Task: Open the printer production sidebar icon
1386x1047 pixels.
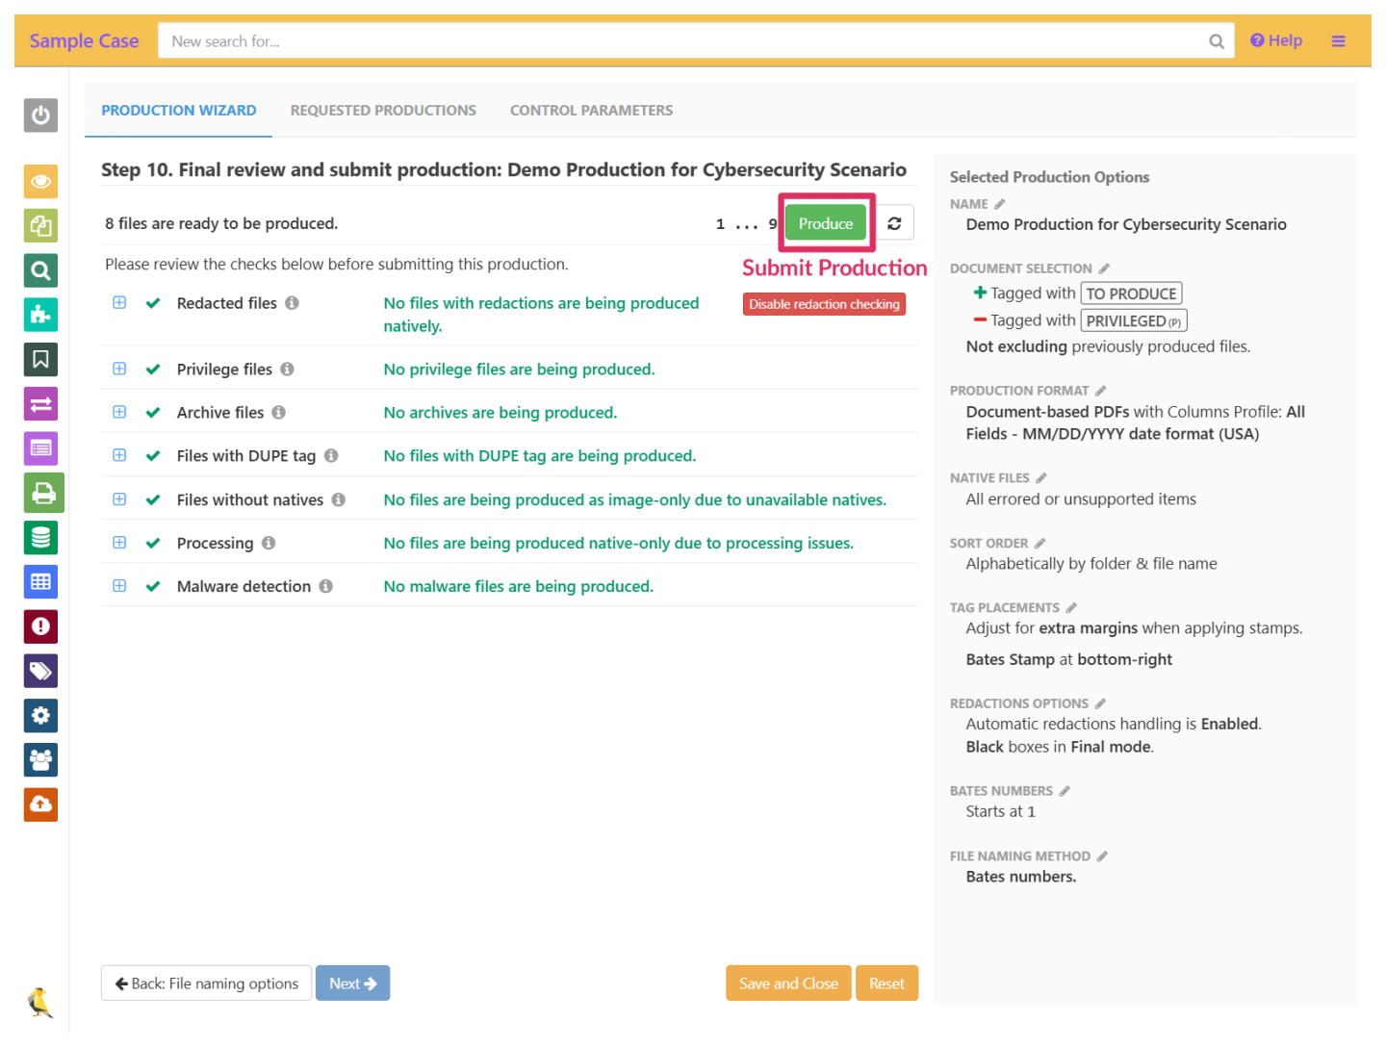Action: (43, 493)
